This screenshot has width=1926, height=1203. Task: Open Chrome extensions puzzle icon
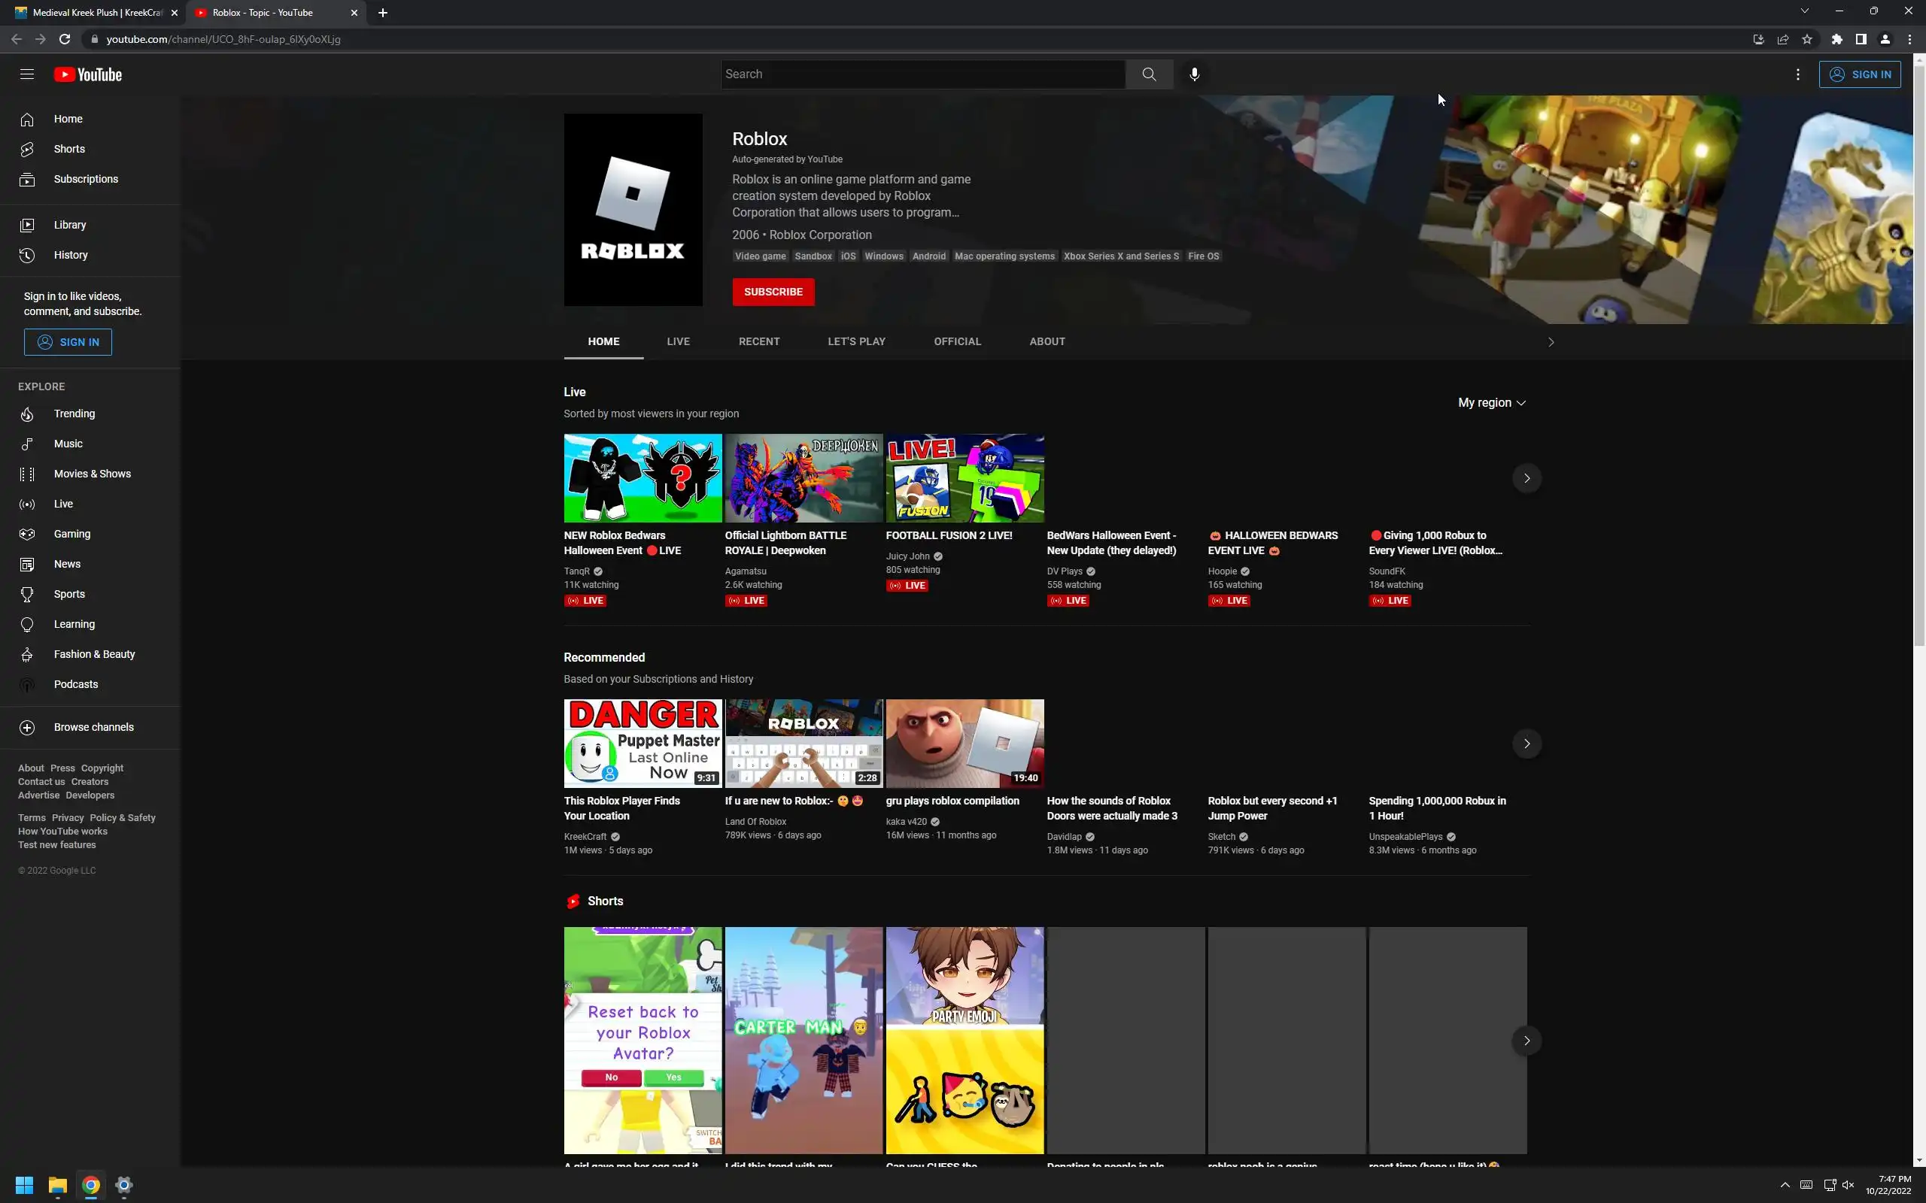(x=1836, y=39)
